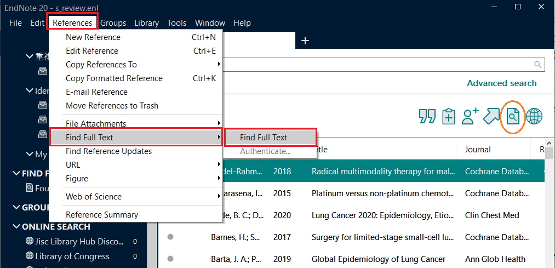
Task: Collapse the My group set chevron
Action: point(30,155)
